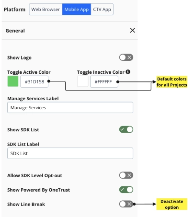194x217 pixels.
Task: Click the #31D158 hex color field
Action: click(34, 81)
